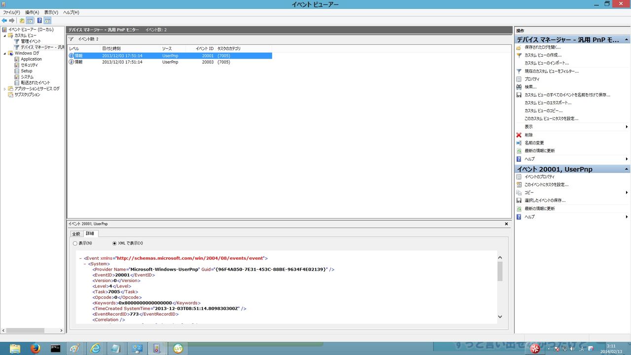Screen dimensions: 631x355
Task: Click 最新の情報に更新 under the イベント 20001 section
Action: click(x=539, y=209)
